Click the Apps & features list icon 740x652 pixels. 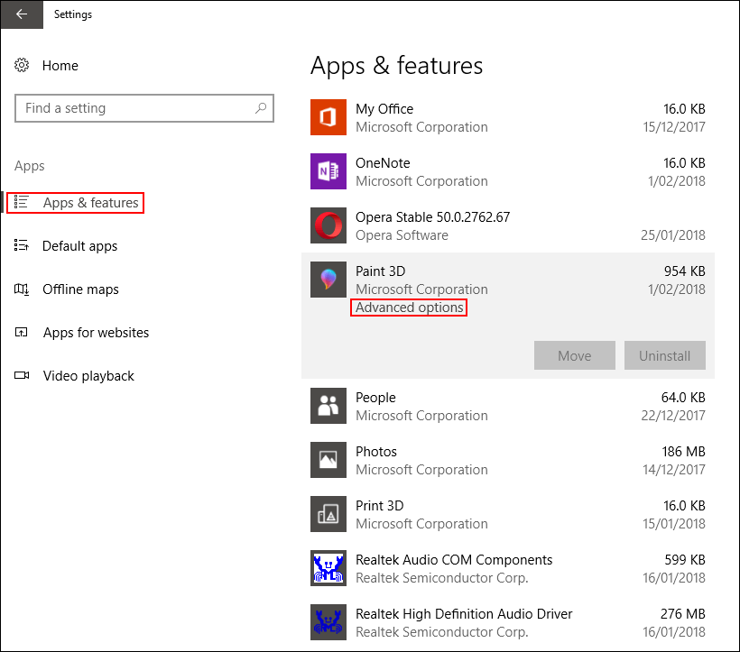tap(22, 202)
